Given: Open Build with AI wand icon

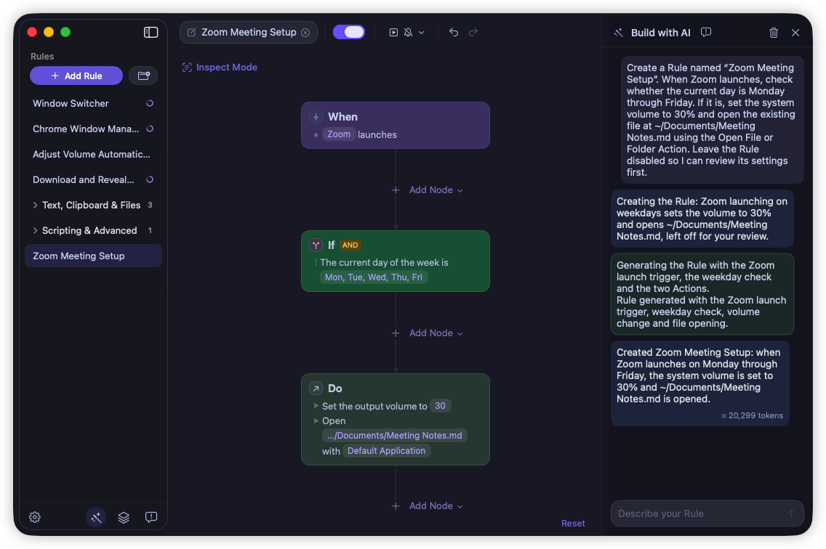Looking at the screenshot, I should coord(96,518).
